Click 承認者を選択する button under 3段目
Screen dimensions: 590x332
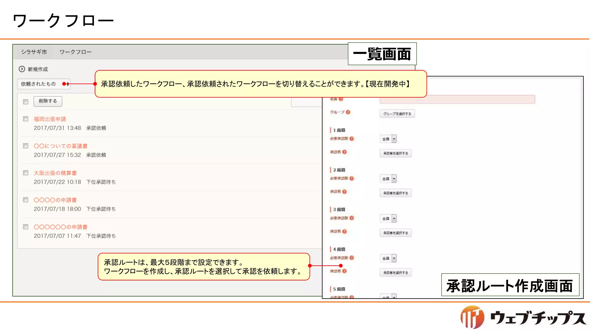click(x=396, y=233)
